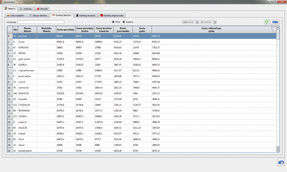Screen dimensions: 287x172
Task: Click total profit value 8984,59
Action: pyautogui.click(x=156, y=36)
